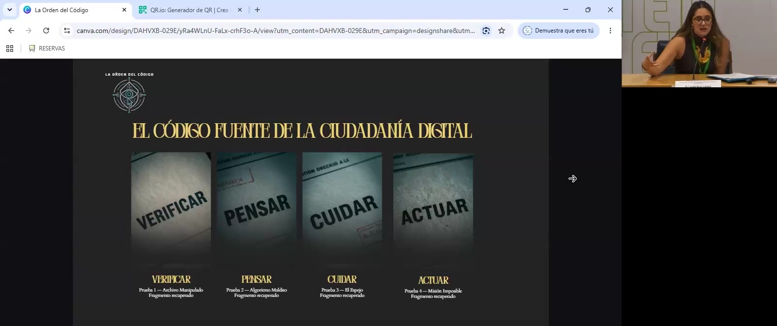Minimize the Chrome window
Screen dimensions: 777x326
(566, 10)
